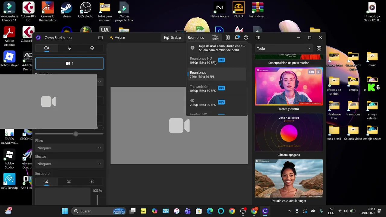Click the framing preview box
Viewport: 386px width, 217px height.
(63, 197)
